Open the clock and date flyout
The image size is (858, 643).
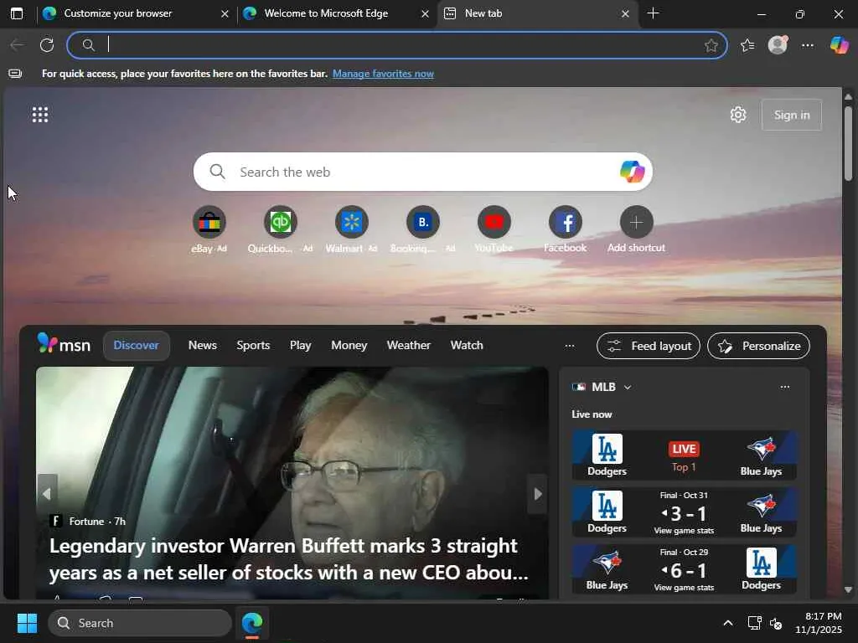819,623
